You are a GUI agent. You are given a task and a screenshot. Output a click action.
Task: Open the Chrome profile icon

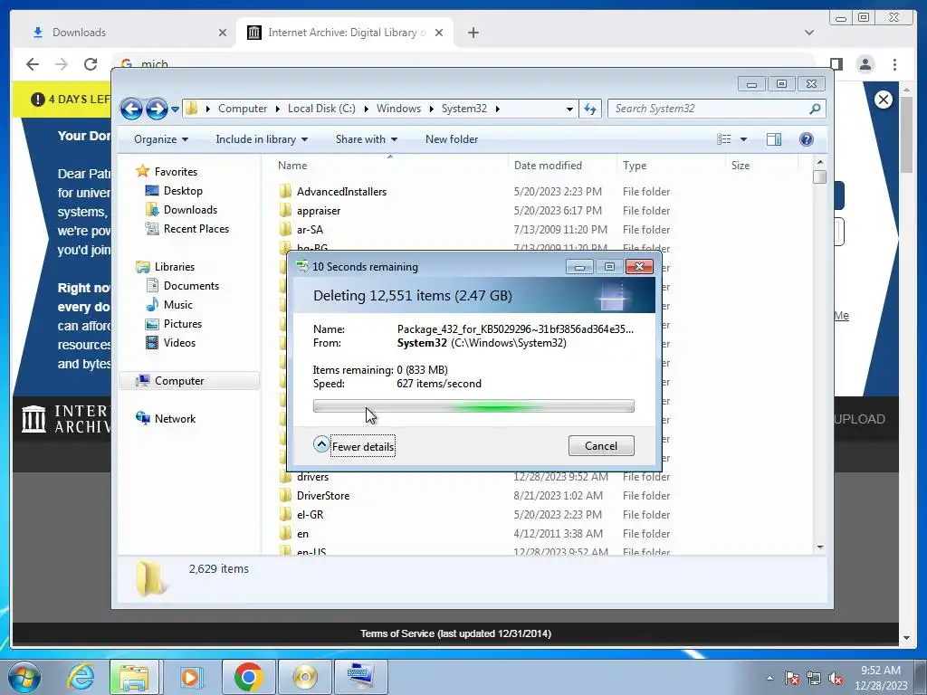coord(865,64)
